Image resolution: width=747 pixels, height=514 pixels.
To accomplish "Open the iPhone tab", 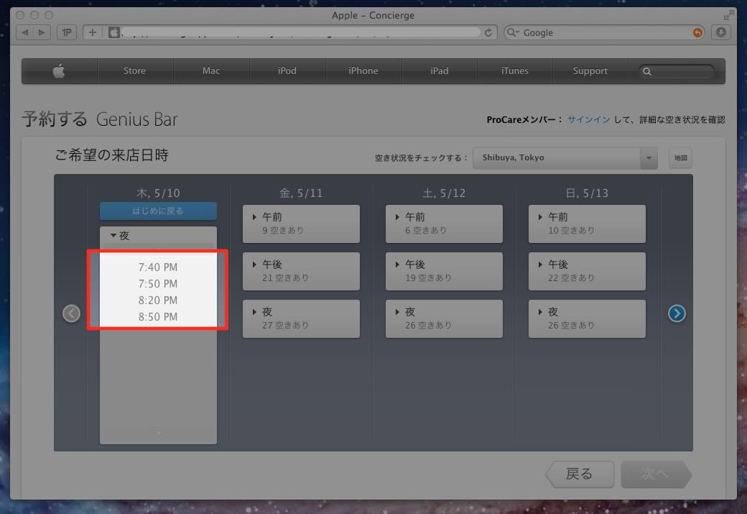I will [363, 71].
